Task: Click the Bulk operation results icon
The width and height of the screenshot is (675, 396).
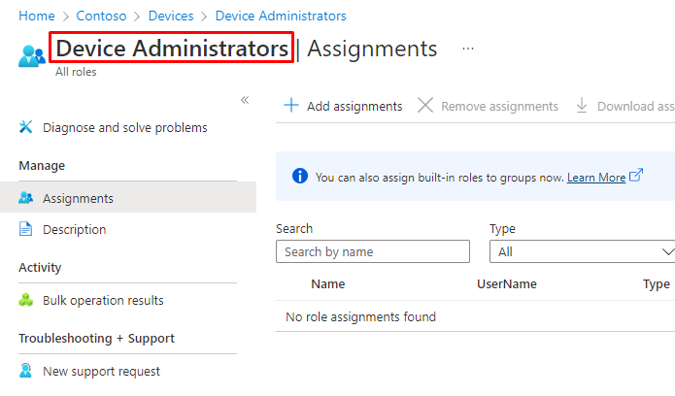Action: click(x=26, y=300)
